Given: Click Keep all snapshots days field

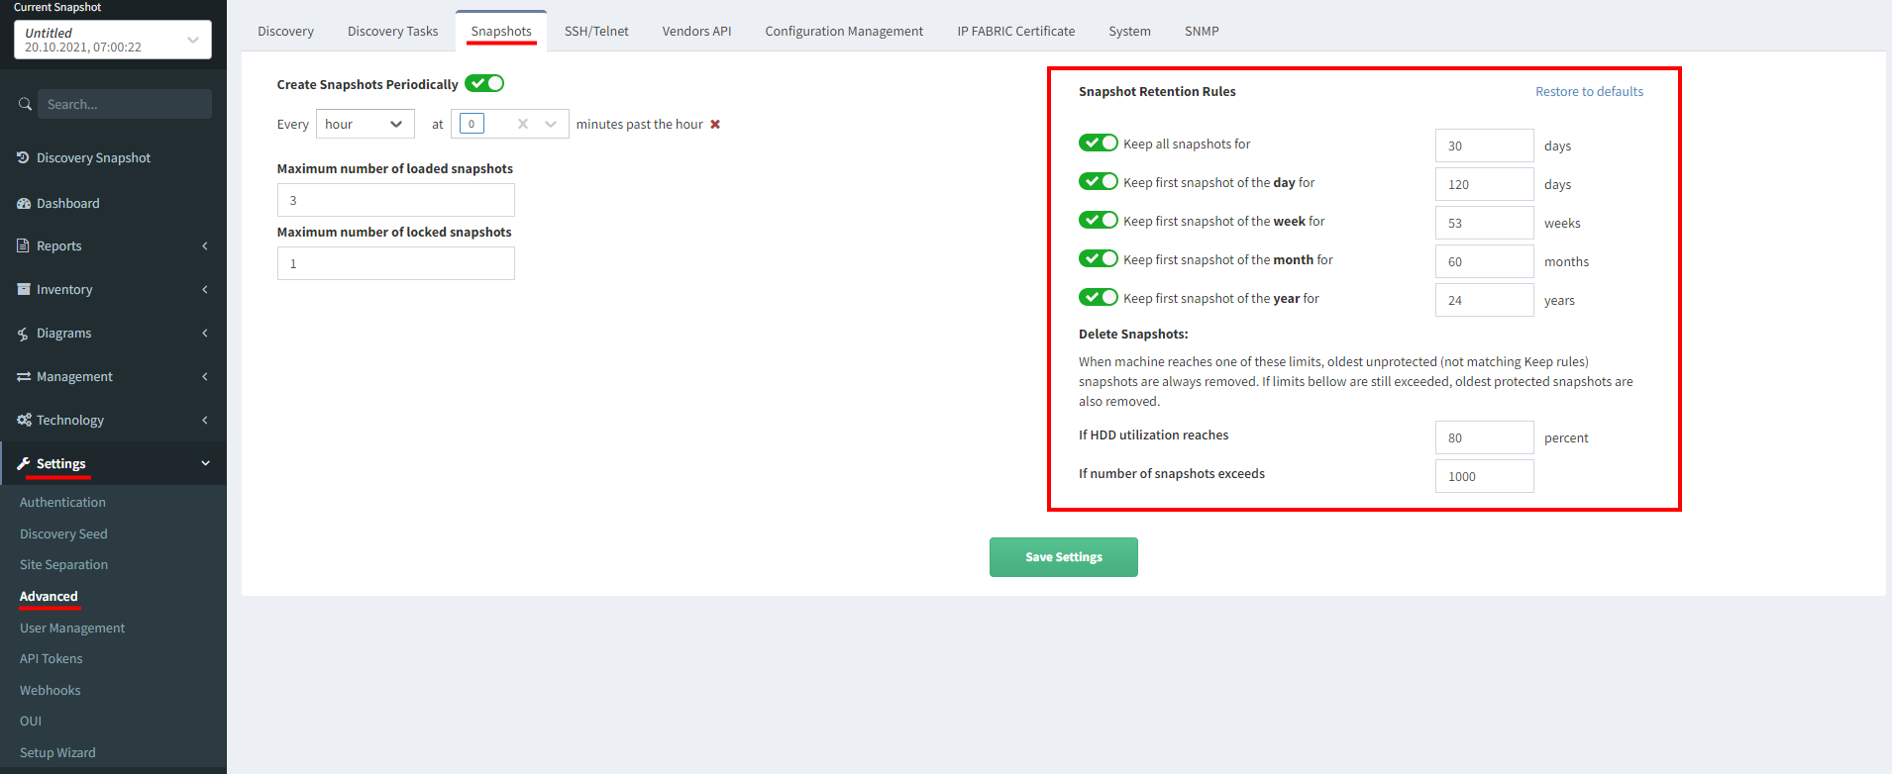Looking at the screenshot, I should pyautogui.click(x=1485, y=145).
